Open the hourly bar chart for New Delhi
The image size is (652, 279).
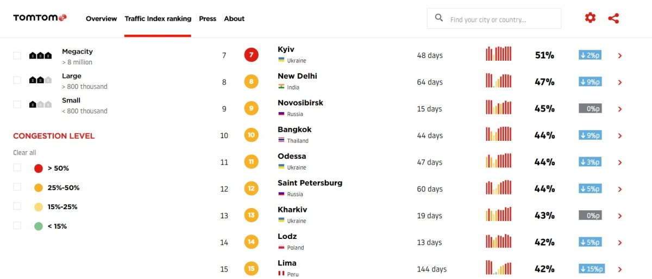499,80
